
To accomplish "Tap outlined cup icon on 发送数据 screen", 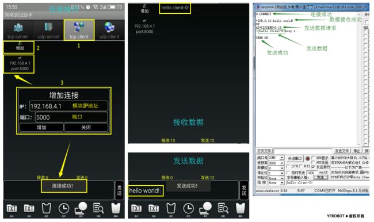I will [x=171, y=209].
